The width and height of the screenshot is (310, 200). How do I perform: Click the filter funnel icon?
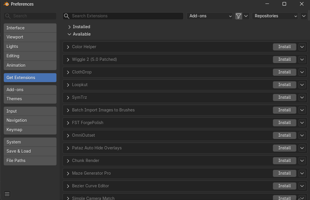[x=239, y=16]
